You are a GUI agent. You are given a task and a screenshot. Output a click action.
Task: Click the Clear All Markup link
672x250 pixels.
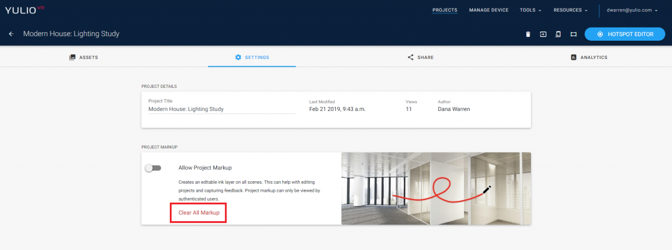199,213
